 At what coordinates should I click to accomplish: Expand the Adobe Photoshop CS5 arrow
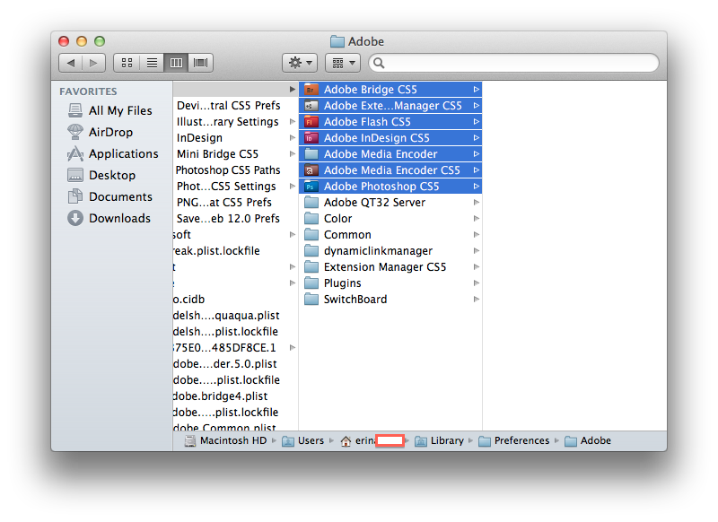tap(477, 187)
